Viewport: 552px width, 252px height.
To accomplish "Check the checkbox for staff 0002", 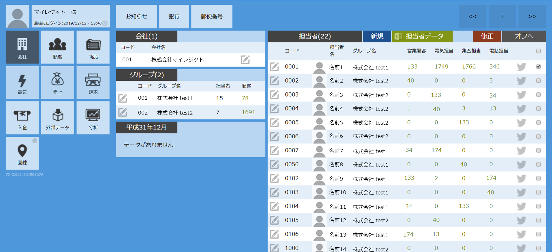I will pyautogui.click(x=538, y=81).
